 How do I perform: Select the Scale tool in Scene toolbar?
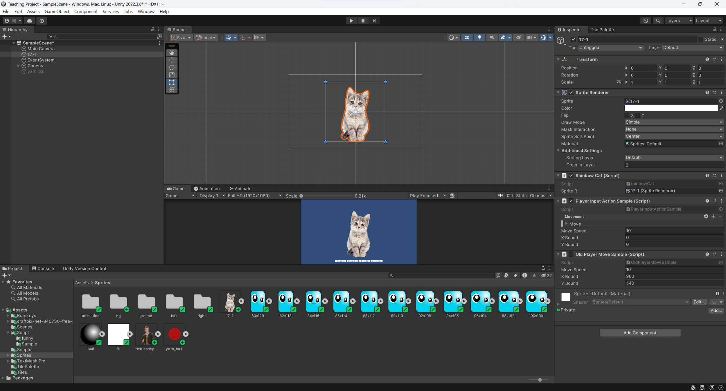point(172,75)
